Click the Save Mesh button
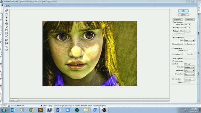This screenshot has height=113, width=201. pyautogui.click(x=190, y=19)
